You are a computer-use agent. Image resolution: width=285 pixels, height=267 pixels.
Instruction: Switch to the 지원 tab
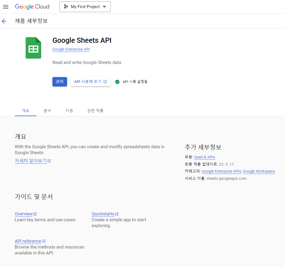click(x=69, y=110)
